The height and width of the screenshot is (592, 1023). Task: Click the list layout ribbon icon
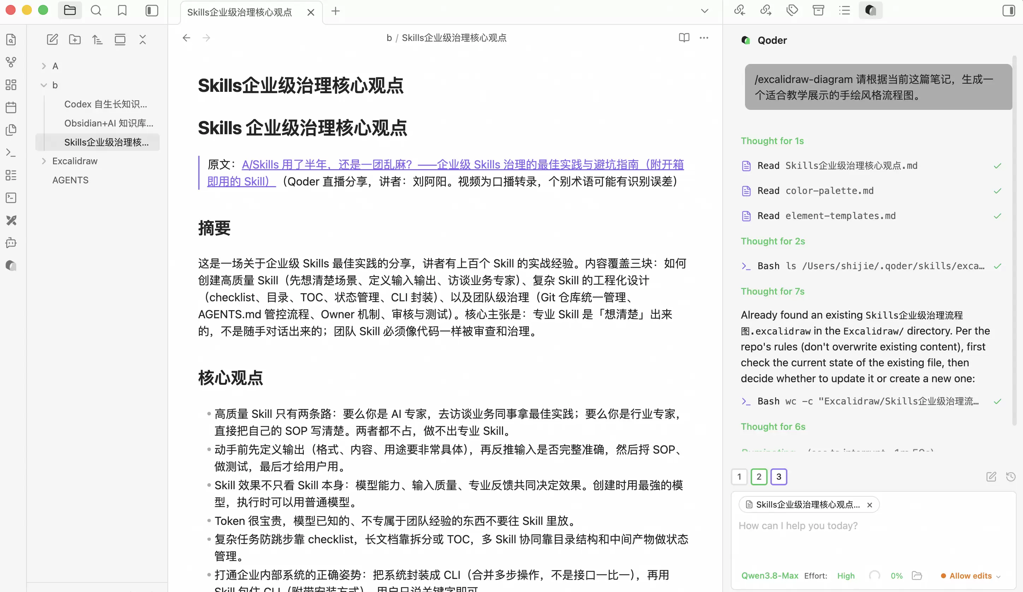point(11,176)
